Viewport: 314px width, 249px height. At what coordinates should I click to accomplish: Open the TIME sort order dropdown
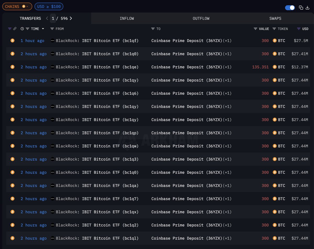[42, 29]
